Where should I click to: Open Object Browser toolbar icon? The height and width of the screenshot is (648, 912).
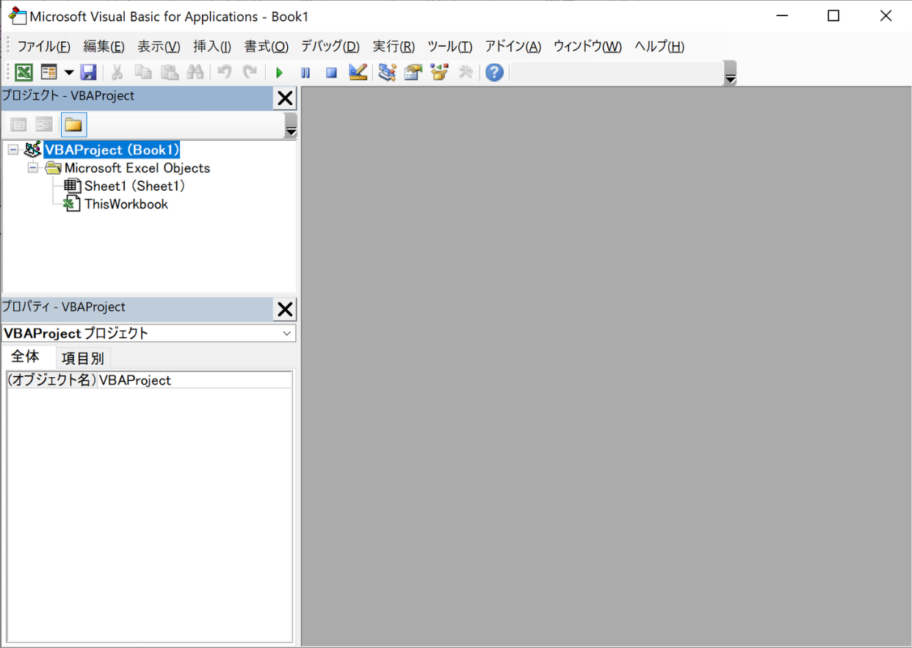[439, 73]
